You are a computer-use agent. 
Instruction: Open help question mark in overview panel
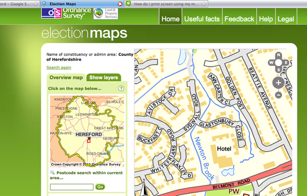[x=121, y=88]
